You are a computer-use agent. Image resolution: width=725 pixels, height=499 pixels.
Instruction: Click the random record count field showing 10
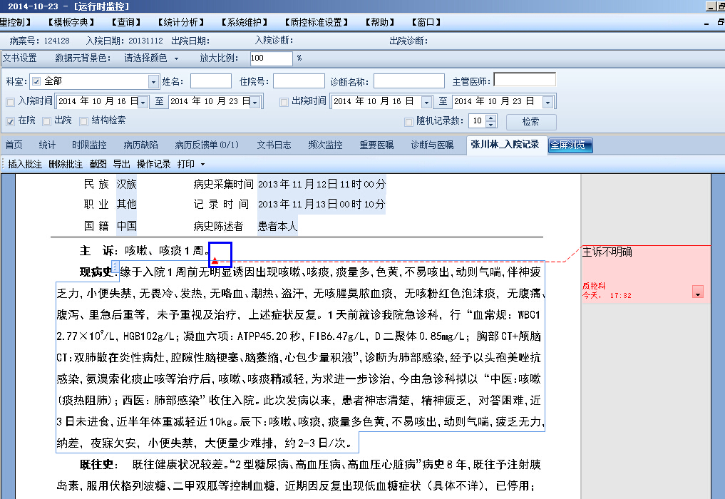point(478,121)
